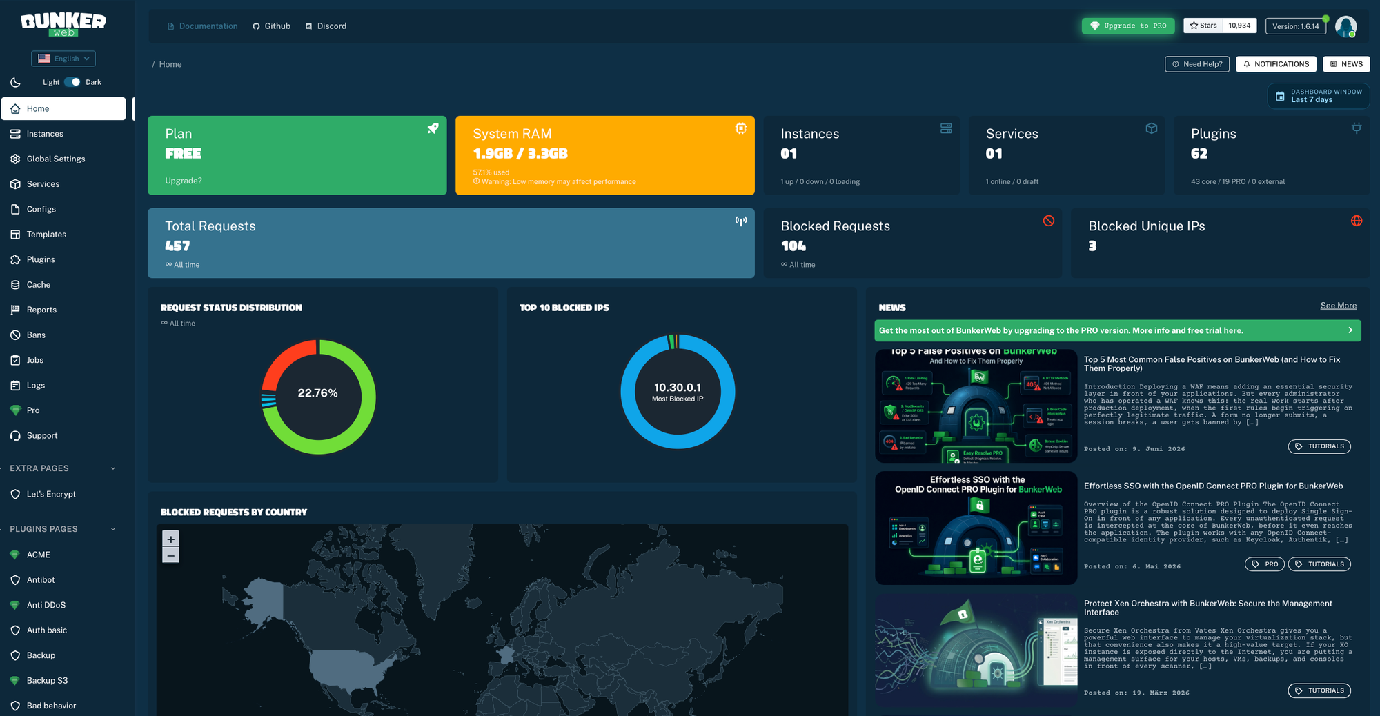Screen dimensions: 1380x716
Task: Click the red segment of status donut chart
Action: pyautogui.click(x=283, y=359)
